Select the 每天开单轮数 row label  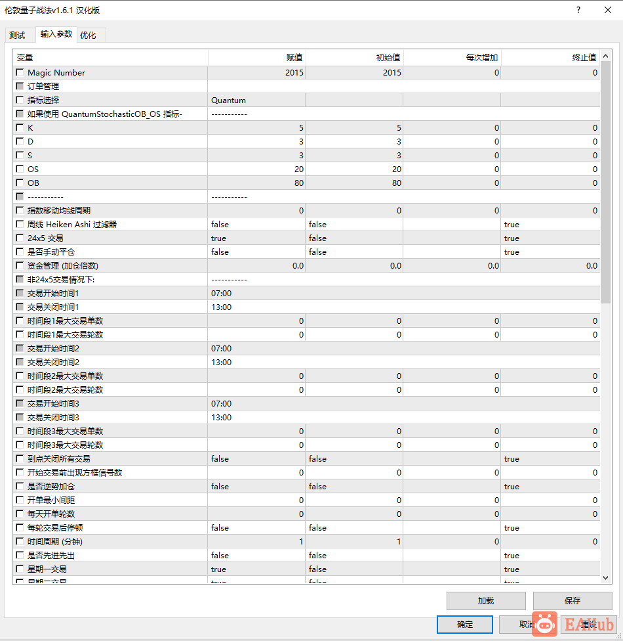[51, 514]
